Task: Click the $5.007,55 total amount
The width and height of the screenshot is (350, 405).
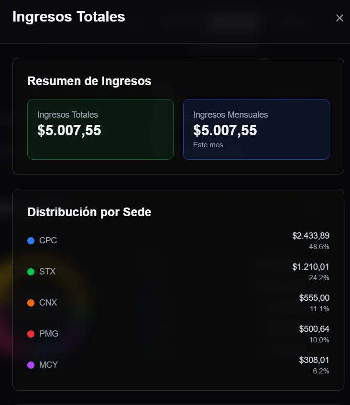Action: 68,130
